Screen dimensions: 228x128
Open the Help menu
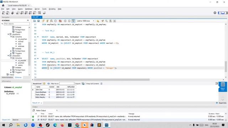click(59, 9)
